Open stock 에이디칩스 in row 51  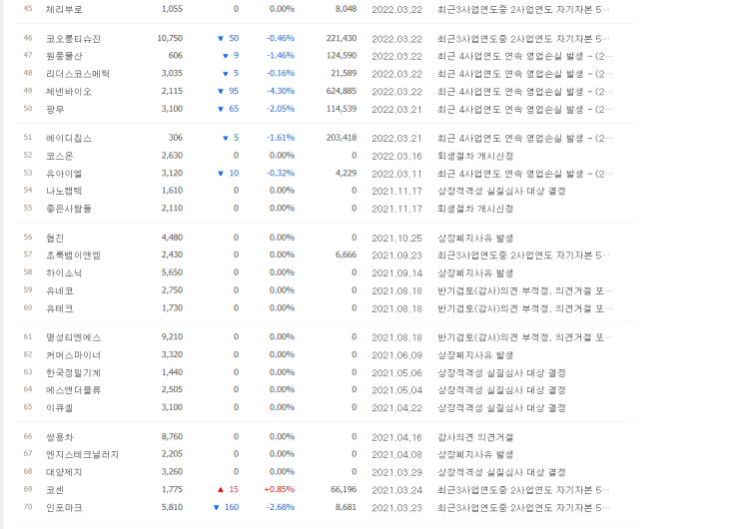[x=69, y=138]
